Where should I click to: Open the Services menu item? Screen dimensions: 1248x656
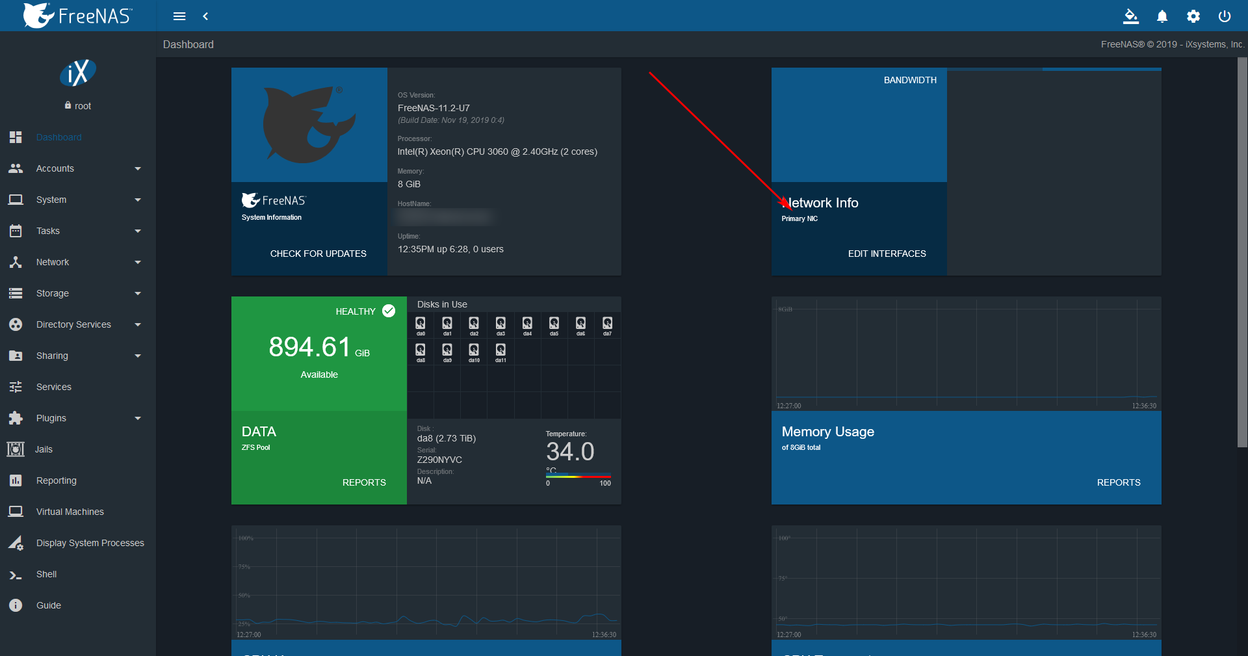tap(78, 387)
